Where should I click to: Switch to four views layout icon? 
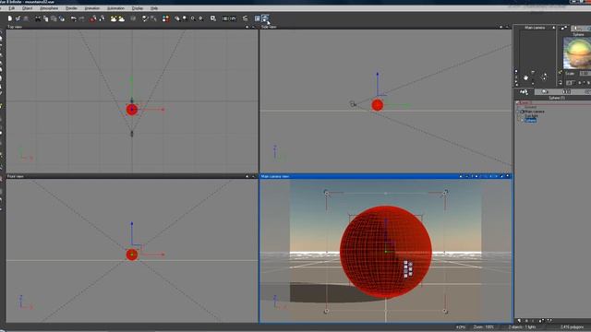coord(265,18)
